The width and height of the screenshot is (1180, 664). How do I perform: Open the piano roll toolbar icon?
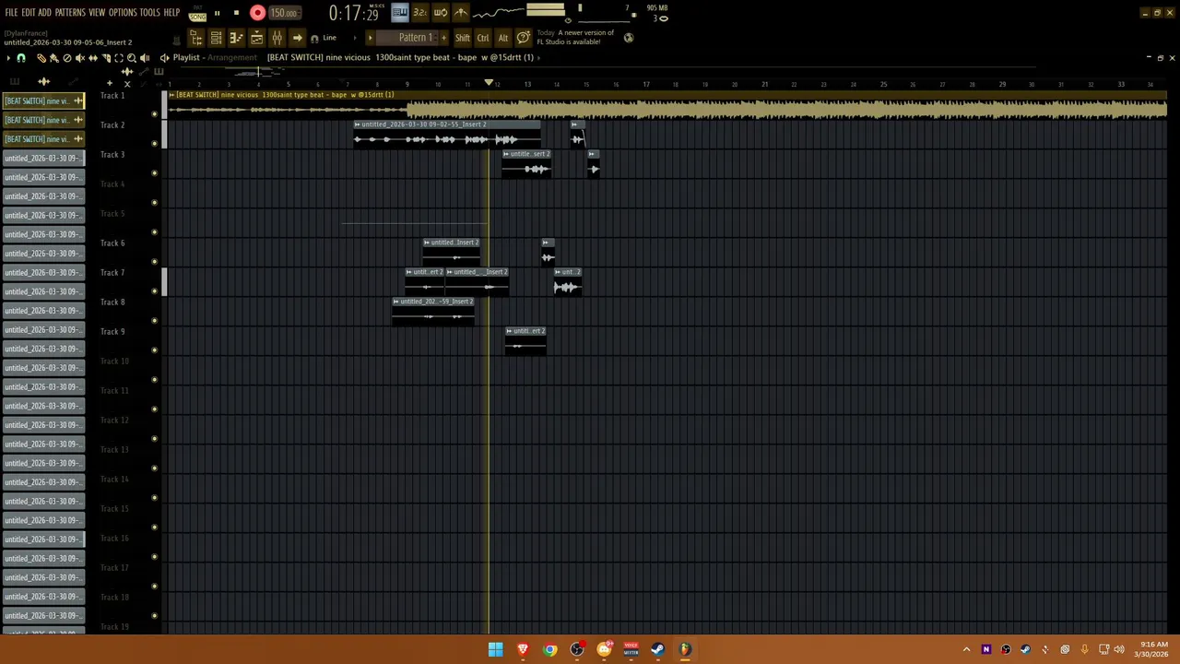click(x=236, y=38)
